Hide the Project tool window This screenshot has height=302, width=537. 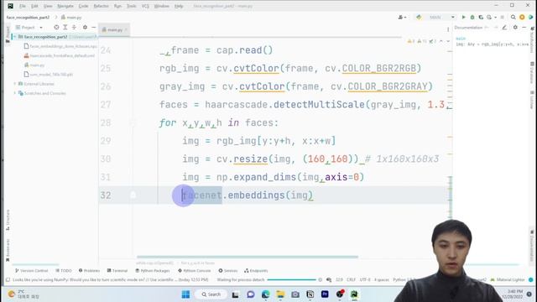click(x=93, y=27)
